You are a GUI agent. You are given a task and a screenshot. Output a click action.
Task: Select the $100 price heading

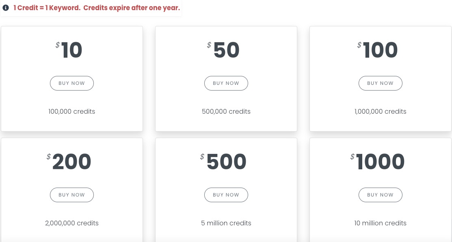378,50
